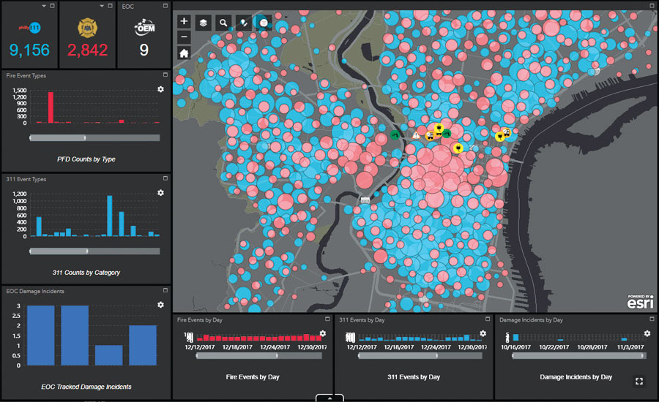This screenshot has width=659, height=402.
Task: Click the esri logo
Action: (641, 301)
